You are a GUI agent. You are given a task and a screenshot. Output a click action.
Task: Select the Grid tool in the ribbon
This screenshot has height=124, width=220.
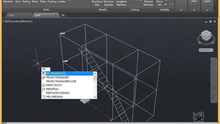(18, 1)
